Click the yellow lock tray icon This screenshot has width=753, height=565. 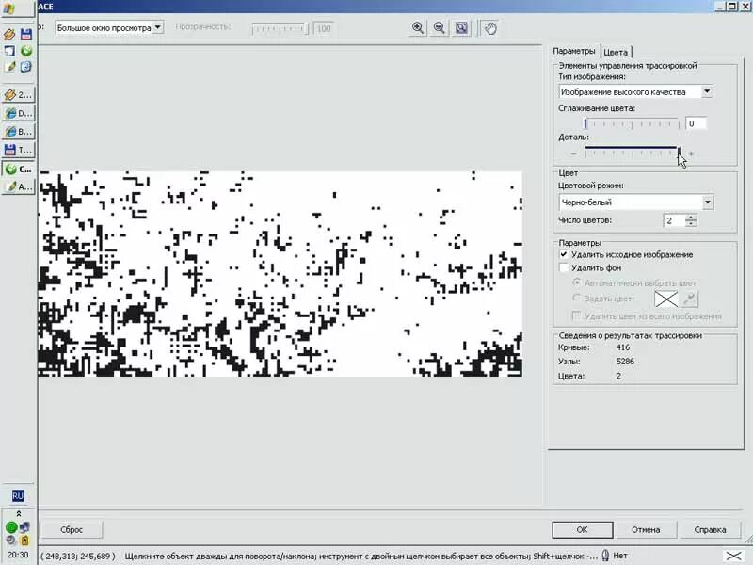(24, 540)
